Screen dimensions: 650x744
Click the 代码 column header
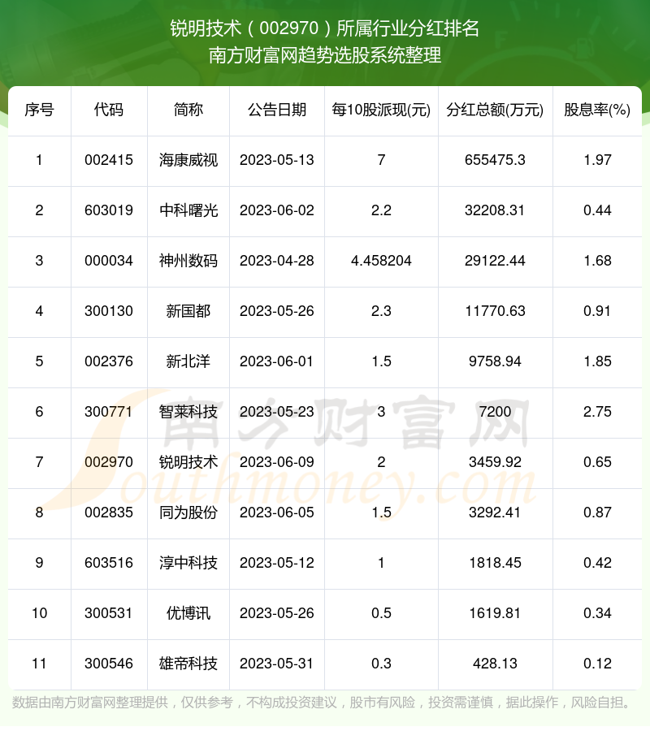pos(109,110)
